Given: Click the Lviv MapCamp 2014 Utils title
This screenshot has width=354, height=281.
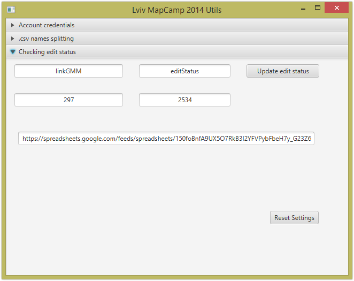Looking at the screenshot, I should click(x=176, y=10).
